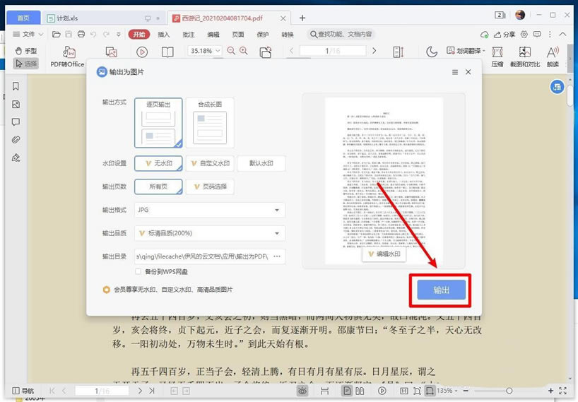This screenshot has width=578, height=402.
Task: Open the 划词翻译 translation dropdown
Action: click(466, 51)
